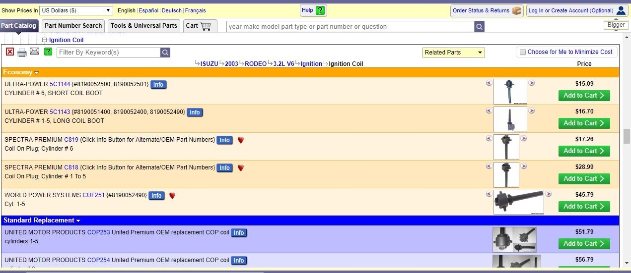Open the Tools & Universal Parts tab
The width and height of the screenshot is (631, 273).
click(144, 26)
